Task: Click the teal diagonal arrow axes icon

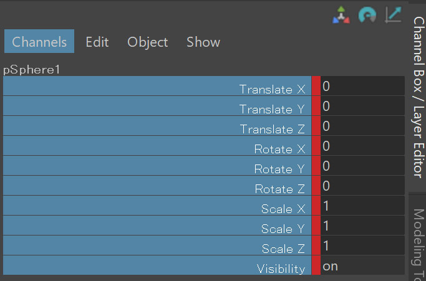Action: (x=394, y=15)
